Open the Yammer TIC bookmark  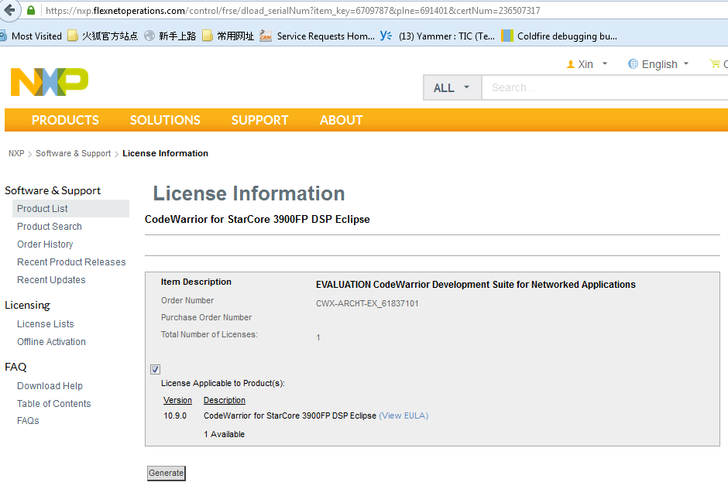(438, 36)
